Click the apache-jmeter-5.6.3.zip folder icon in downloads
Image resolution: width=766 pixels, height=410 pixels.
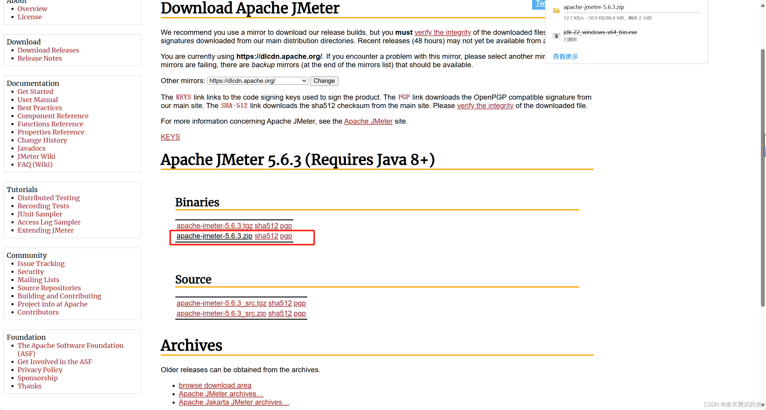tap(556, 11)
